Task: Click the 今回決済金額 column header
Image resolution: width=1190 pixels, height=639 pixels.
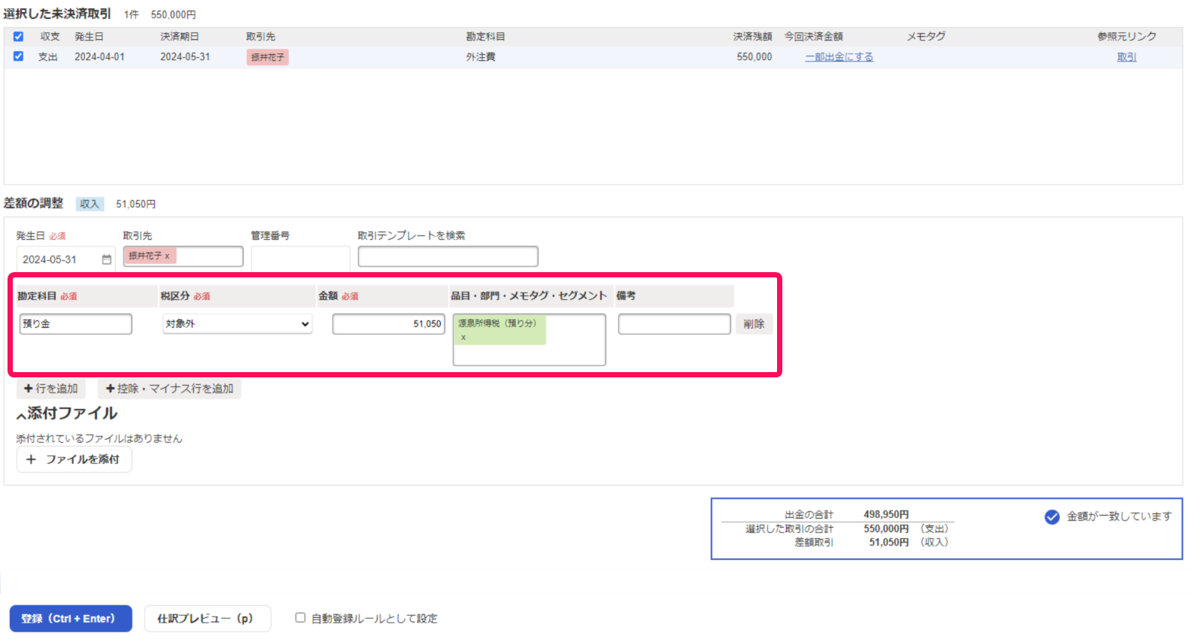Action: point(813,37)
